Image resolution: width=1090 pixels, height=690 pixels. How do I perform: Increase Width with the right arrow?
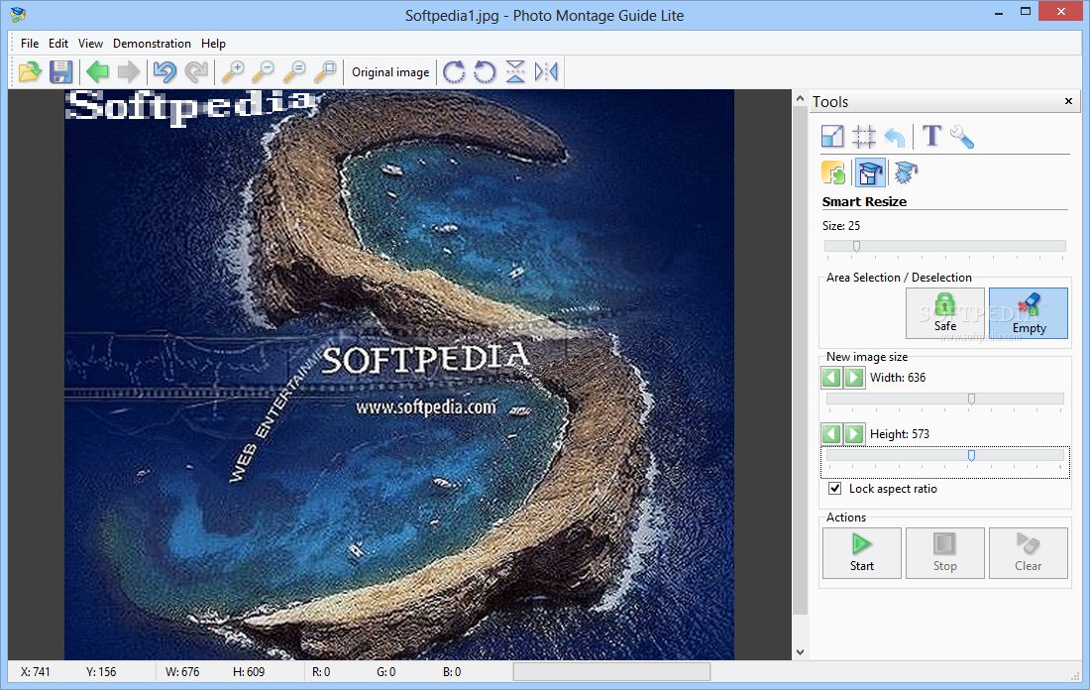point(853,378)
